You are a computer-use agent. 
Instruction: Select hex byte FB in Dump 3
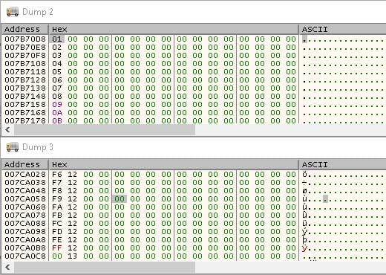[x=57, y=216]
